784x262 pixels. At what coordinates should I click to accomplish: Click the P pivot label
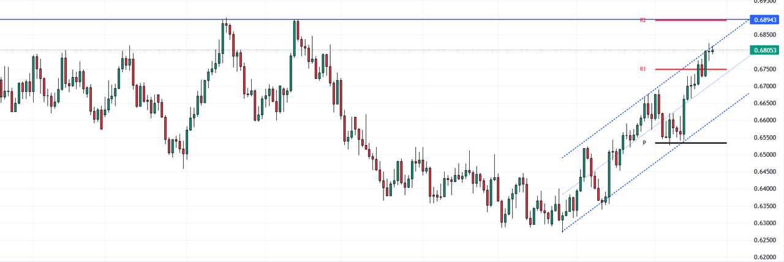pos(644,143)
